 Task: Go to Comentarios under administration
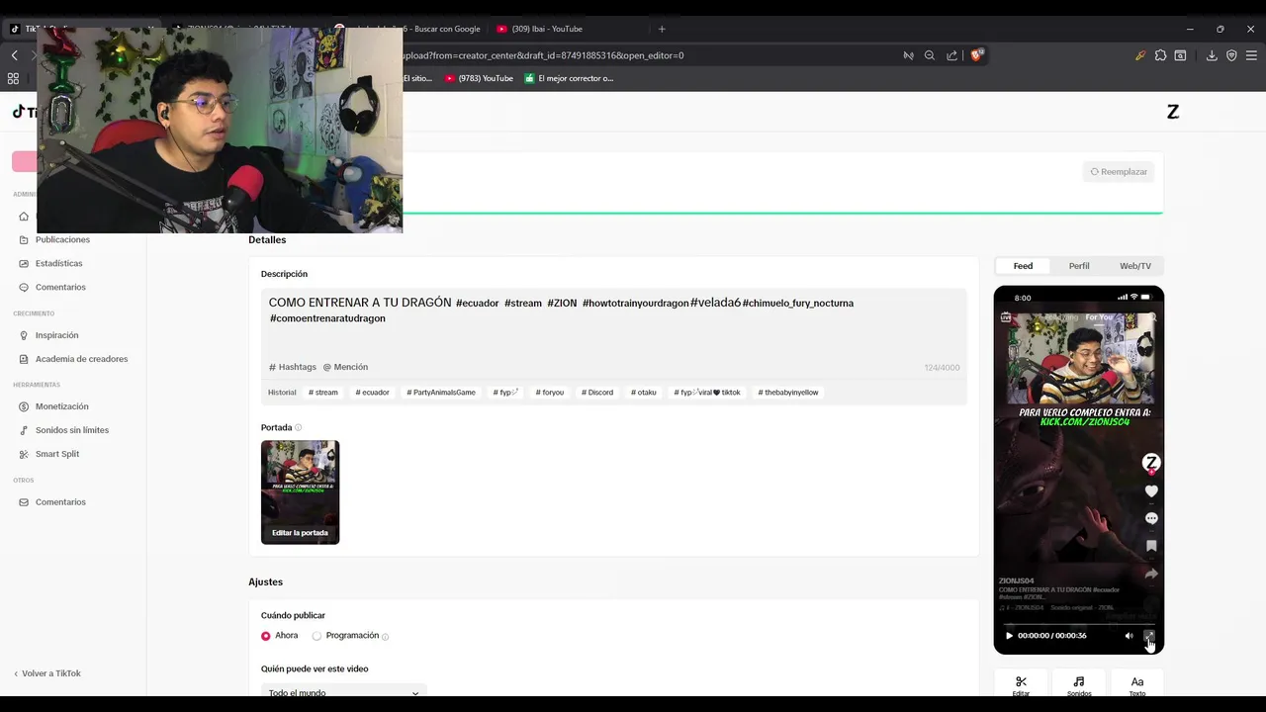60,287
